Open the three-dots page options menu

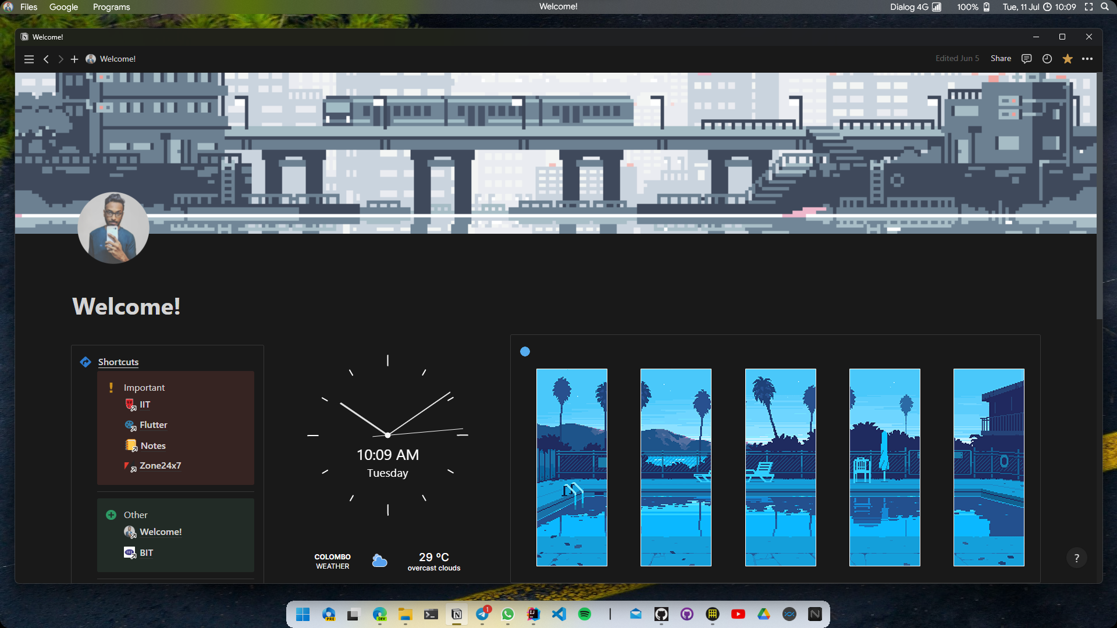click(1087, 59)
